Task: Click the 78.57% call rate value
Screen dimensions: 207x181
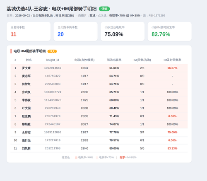Action: pyautogui.click(x=114, y=140)
